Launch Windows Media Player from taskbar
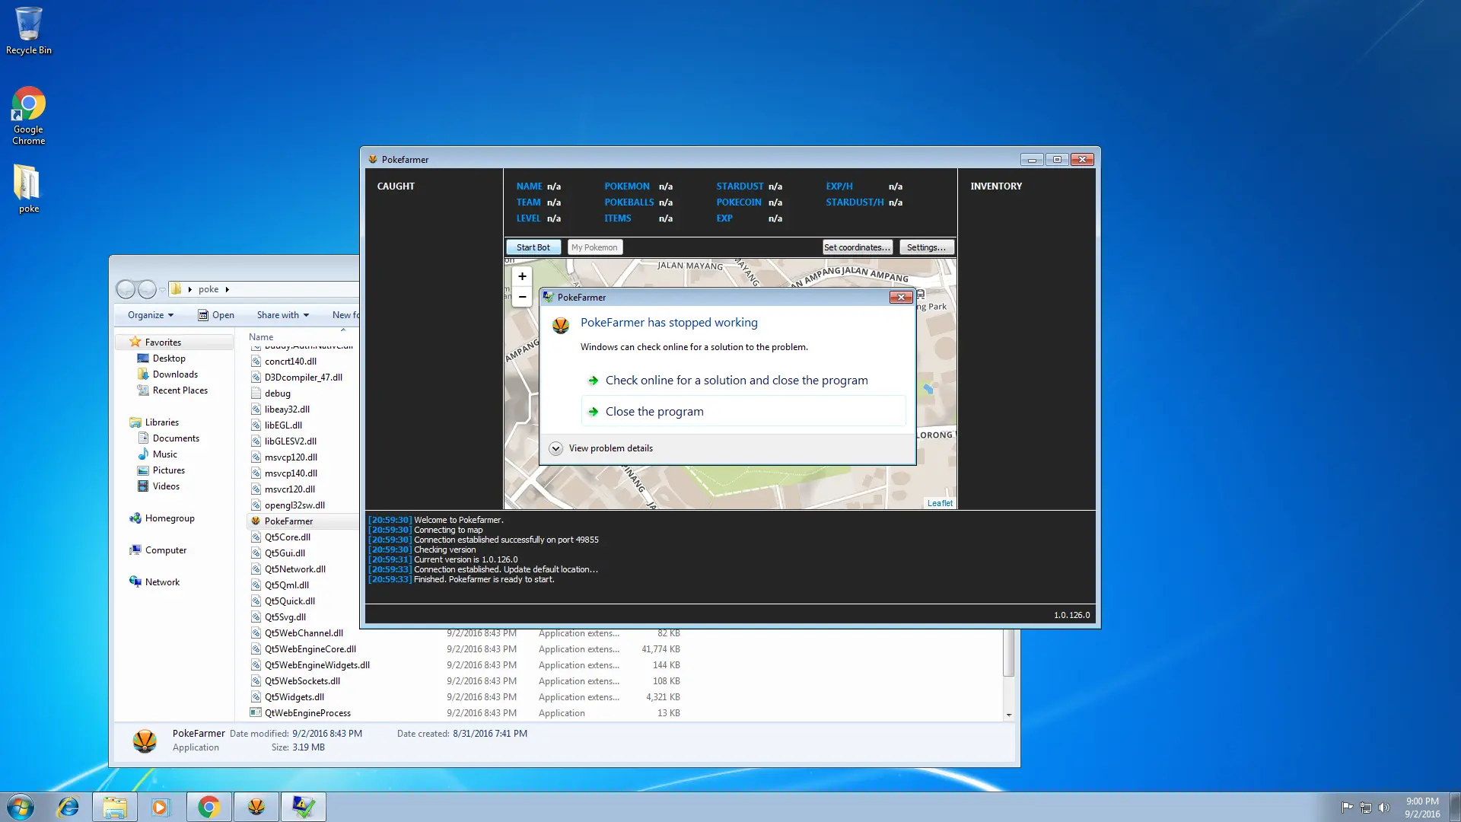 160,807
